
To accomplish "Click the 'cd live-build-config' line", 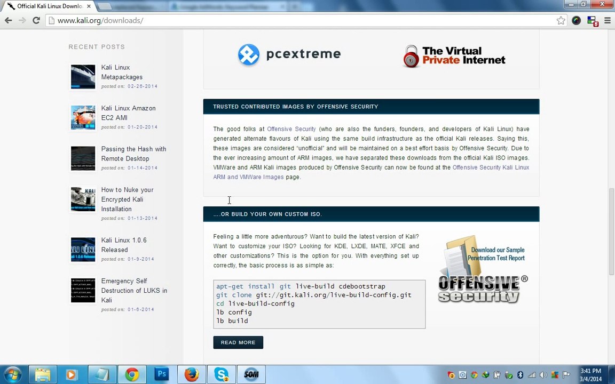I will click(x=255, y=303).
